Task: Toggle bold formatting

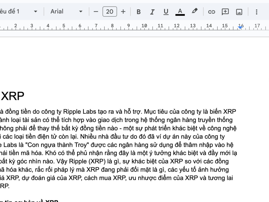Action: (139, 12)
